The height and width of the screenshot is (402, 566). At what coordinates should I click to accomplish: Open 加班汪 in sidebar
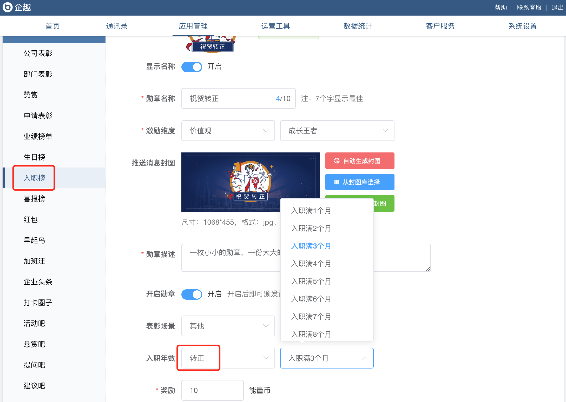(54, 261)
